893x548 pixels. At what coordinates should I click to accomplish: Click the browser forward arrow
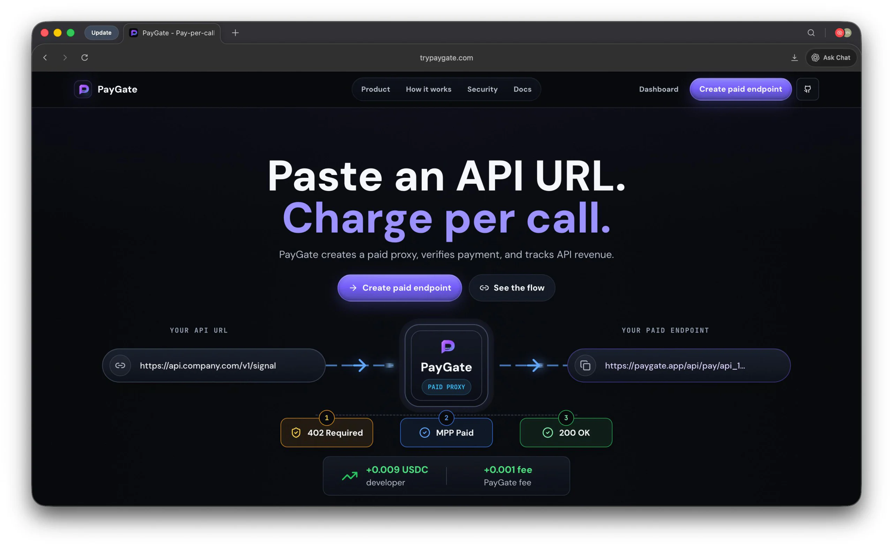point(65,58)
